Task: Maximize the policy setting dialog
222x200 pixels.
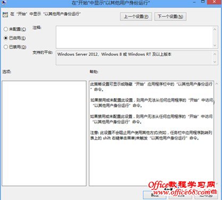Action: (203, 2)
